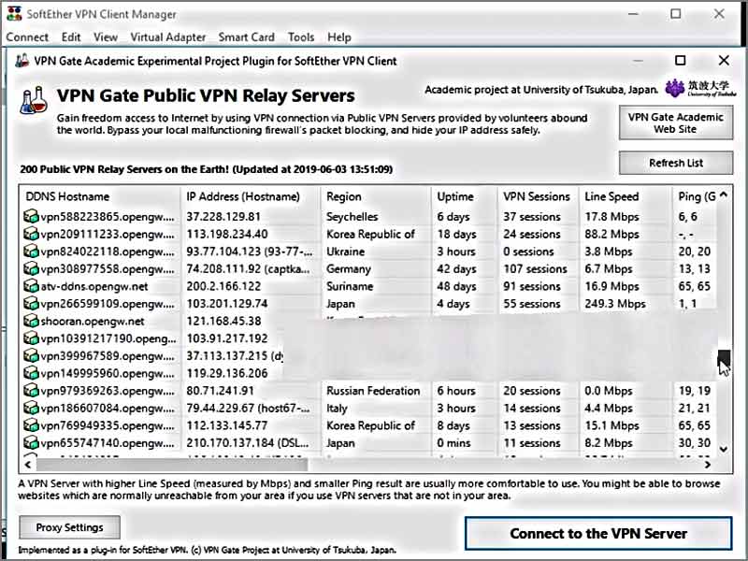The height and width of the screenshot is (561, 748).
Task: Click Connect to the VPN Server
Action: pyautogui.click(x=598, y=533)
